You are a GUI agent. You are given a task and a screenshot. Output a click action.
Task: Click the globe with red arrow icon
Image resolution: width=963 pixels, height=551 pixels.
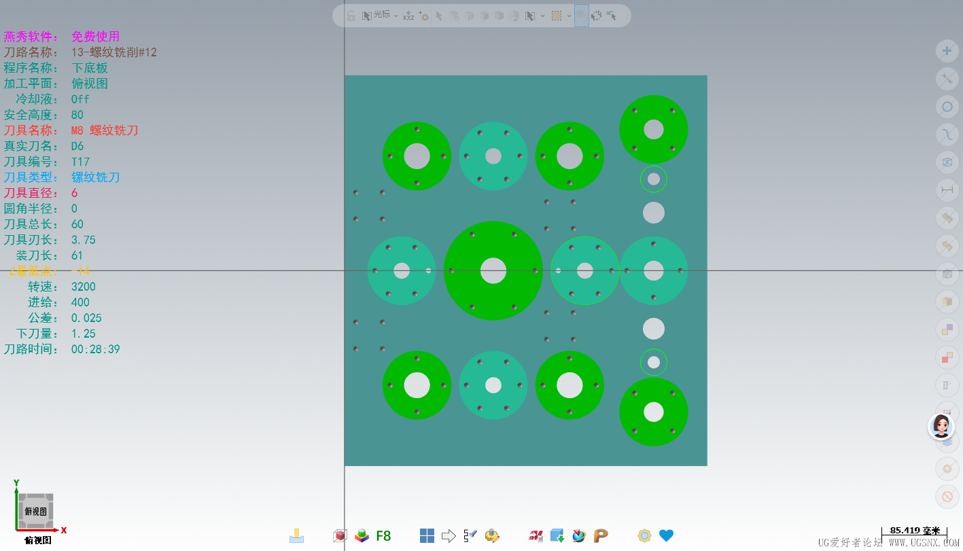pos(579,536)
